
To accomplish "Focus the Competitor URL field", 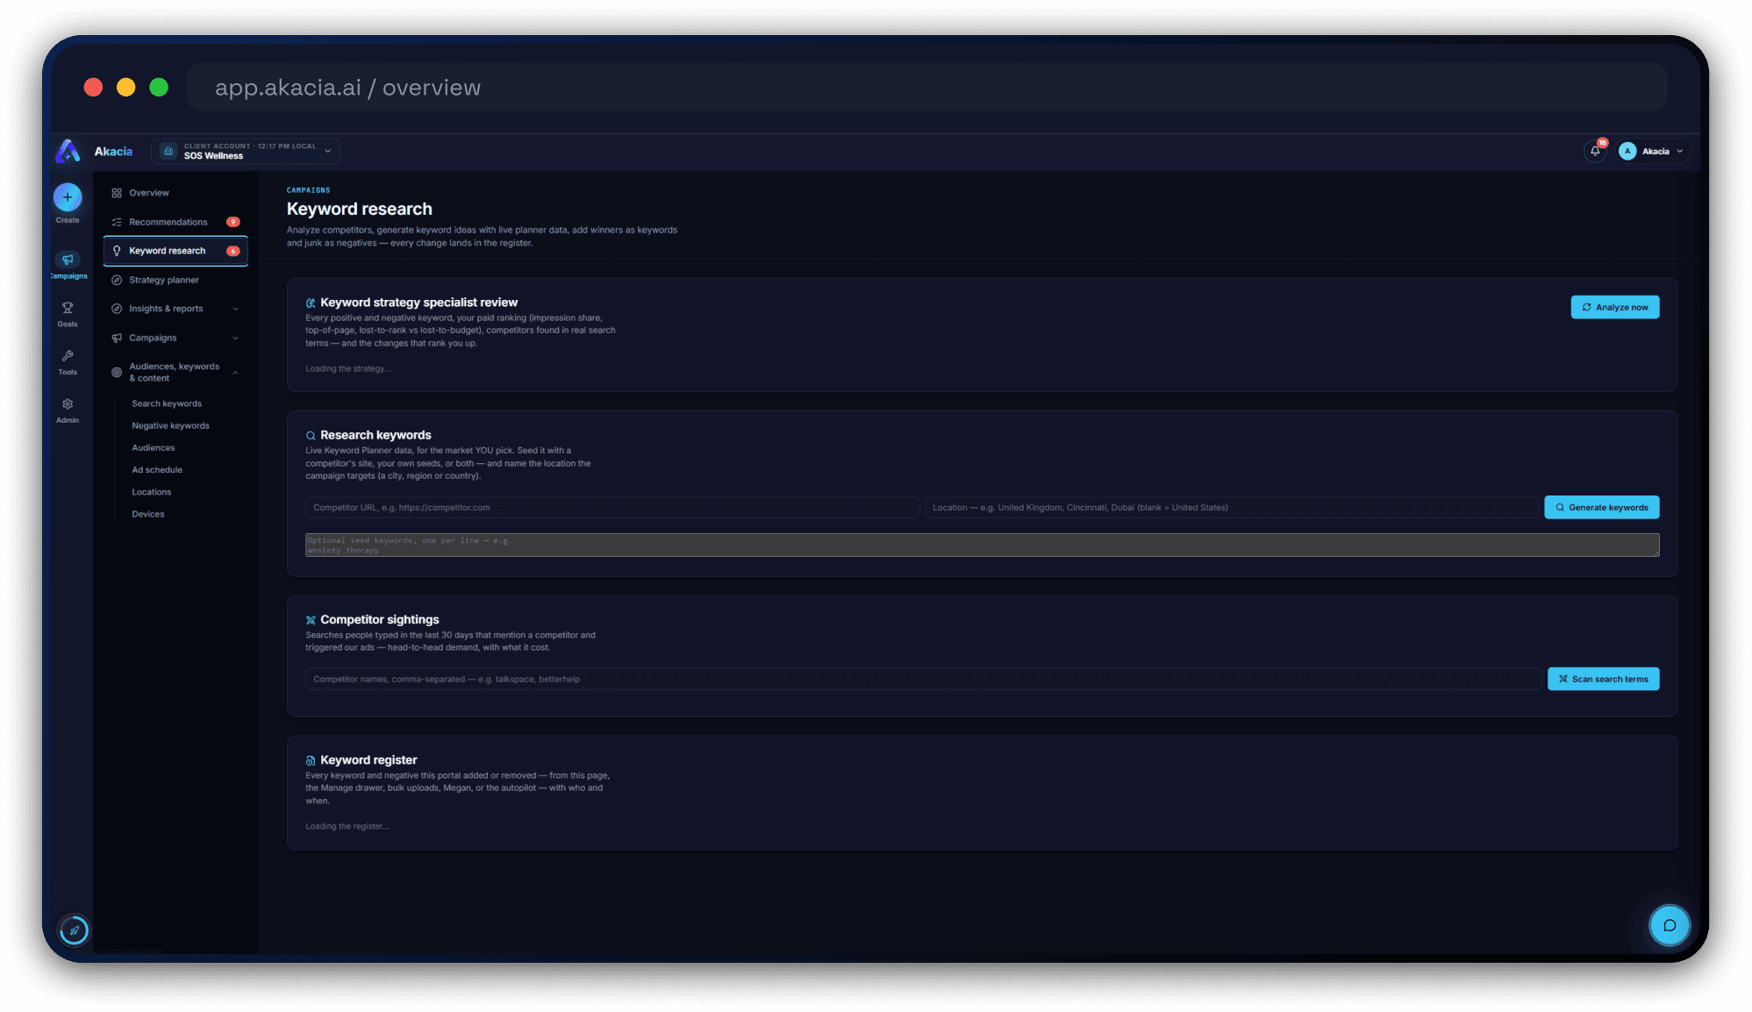I will pyautogui.click(x=612, y=507).
